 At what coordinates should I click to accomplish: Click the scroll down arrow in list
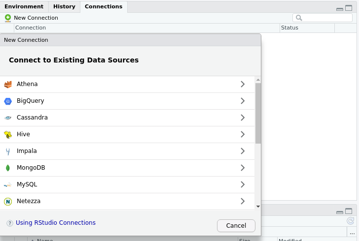(x=258, y=207)
